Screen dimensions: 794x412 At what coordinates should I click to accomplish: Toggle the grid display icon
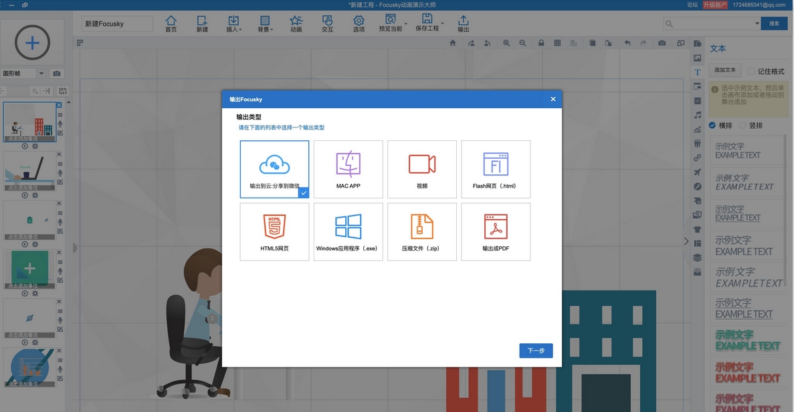[557, 43]
